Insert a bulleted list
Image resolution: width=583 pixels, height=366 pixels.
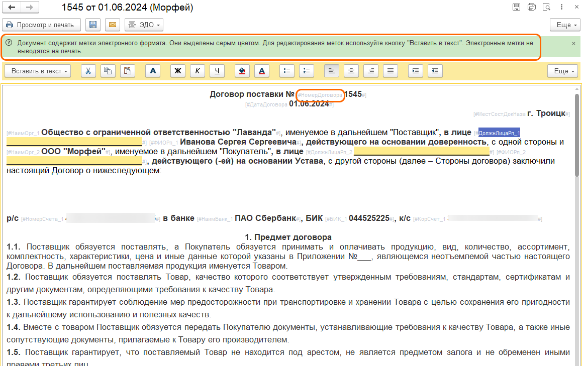point(286,71)
